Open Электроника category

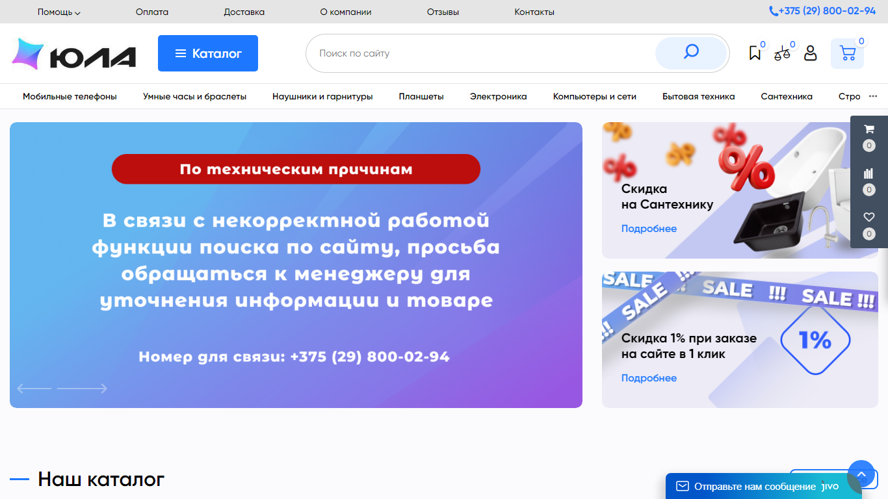click(499, 96)
